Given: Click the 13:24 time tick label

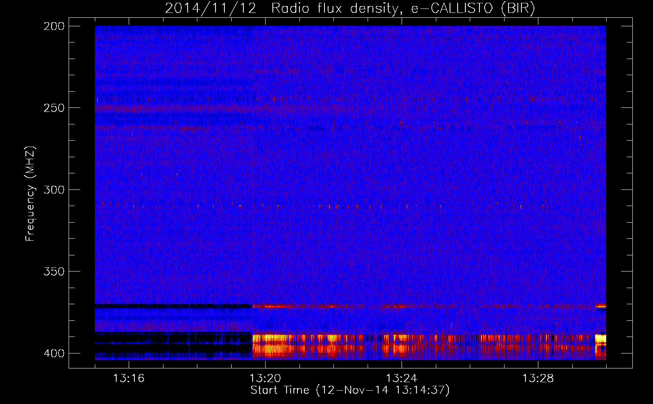Looking at the screenshot, I should tap(402, 379).
